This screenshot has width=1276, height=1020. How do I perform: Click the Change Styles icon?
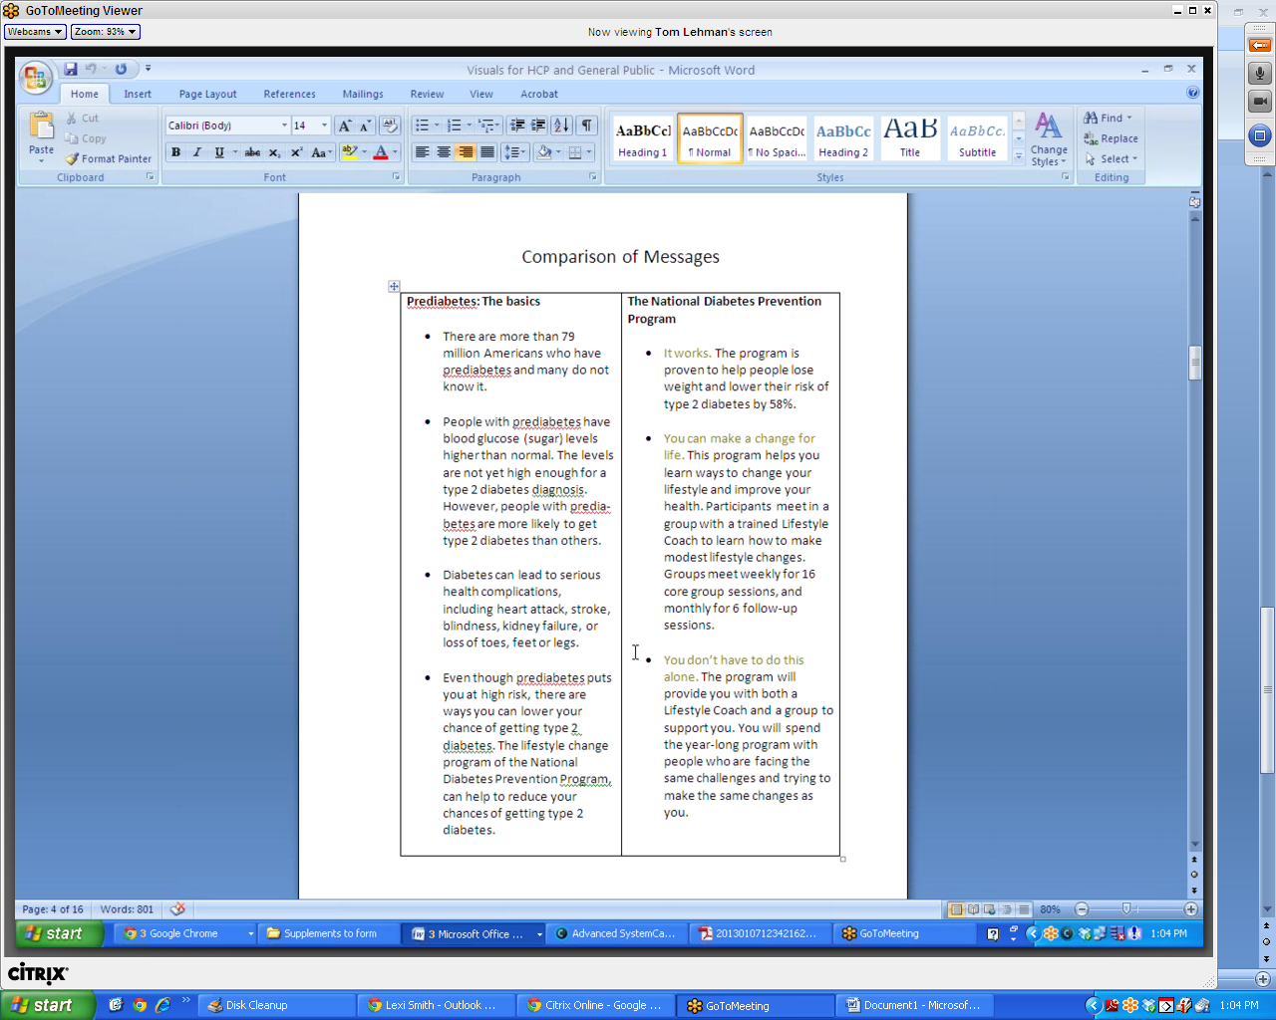[1048, 139]
